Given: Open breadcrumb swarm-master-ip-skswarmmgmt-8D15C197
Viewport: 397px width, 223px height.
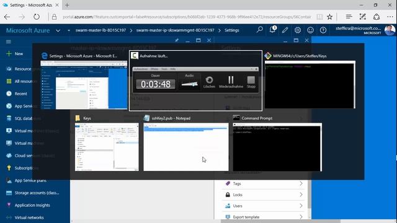Looking at the screenshot, I should pos(175,30).
